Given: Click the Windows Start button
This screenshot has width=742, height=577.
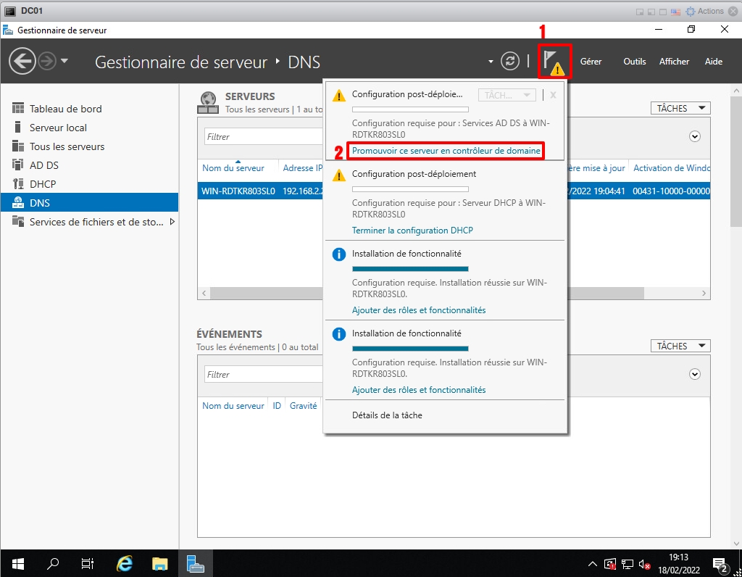Looking at the screenshot, I should pyautogui.click(x=17, y=563).
